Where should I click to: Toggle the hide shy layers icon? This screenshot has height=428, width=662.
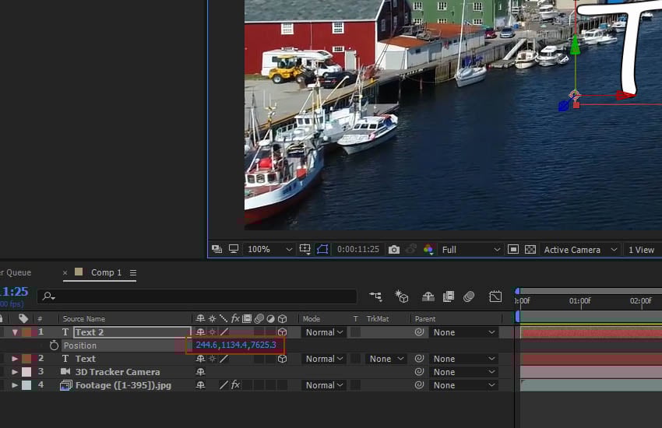[428, 296]
